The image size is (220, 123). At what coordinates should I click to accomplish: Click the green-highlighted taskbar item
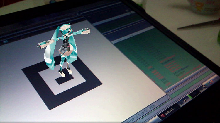[x=190, y=97]
